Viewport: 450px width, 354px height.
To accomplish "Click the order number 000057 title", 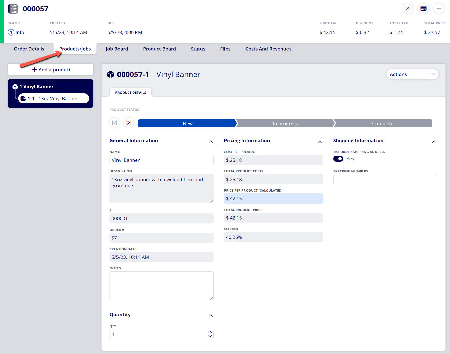I will [x=36, y=9].
